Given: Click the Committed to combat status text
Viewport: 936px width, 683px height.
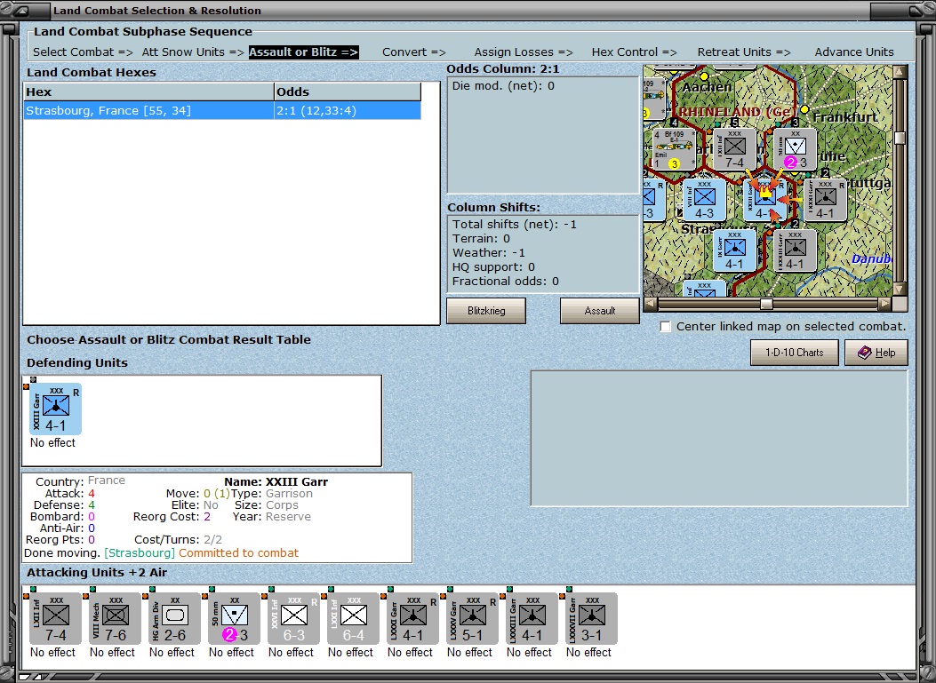Looking at the screenshot, I should pos(238,553).
